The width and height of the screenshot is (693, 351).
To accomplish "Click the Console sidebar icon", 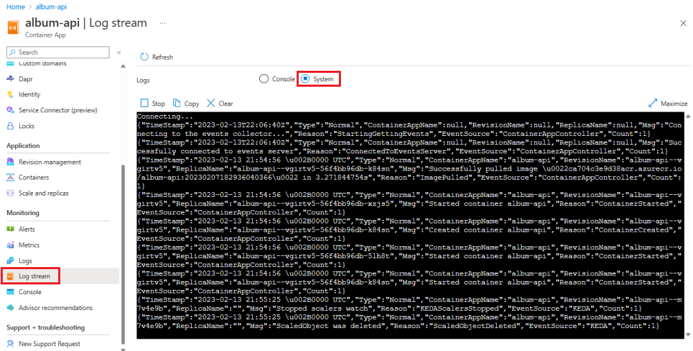I will 10,292.
